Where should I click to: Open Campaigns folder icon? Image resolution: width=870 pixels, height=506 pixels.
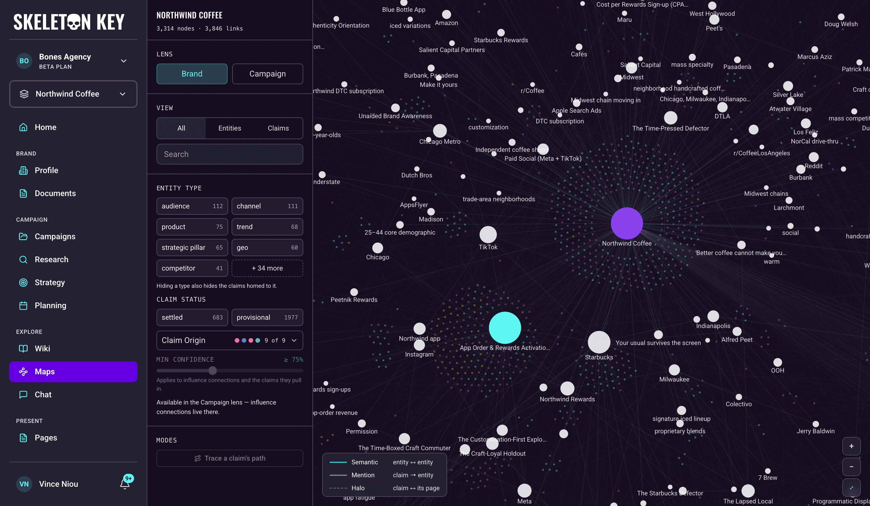pyautogui.click(x=23, y=237)
